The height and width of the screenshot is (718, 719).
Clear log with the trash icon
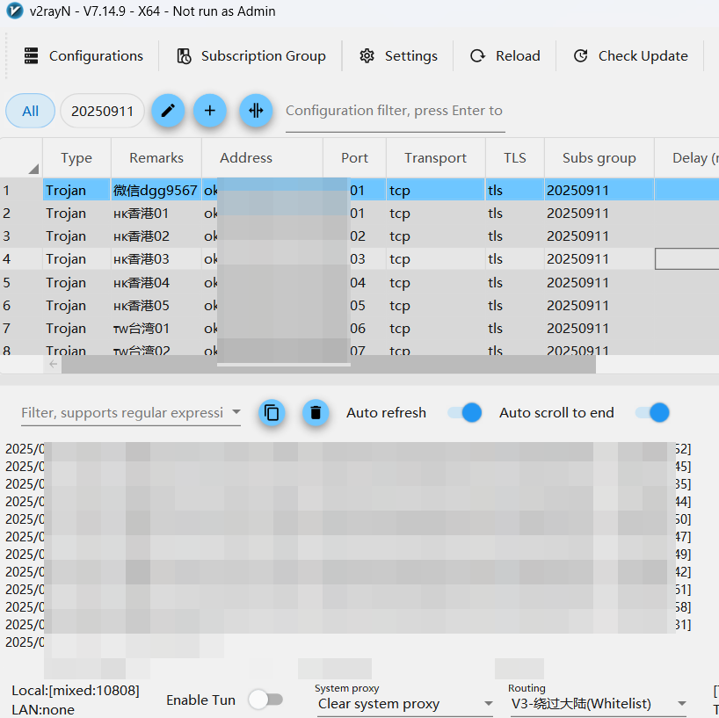(316, 412)
